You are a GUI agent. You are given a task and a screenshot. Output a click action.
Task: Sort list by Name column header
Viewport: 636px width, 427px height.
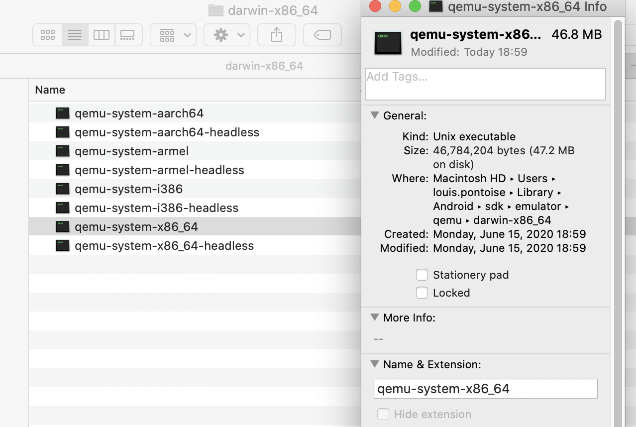point(50,90)
